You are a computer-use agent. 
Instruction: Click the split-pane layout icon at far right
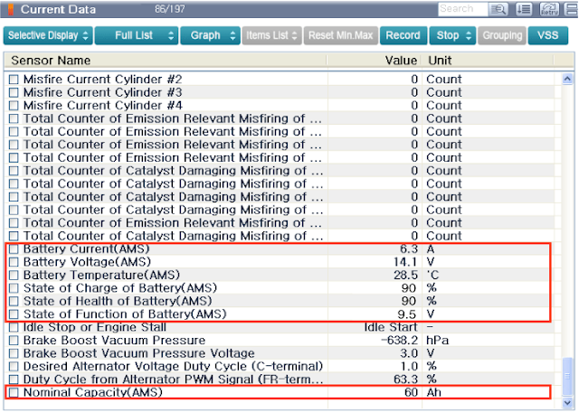tap(572, 9)
